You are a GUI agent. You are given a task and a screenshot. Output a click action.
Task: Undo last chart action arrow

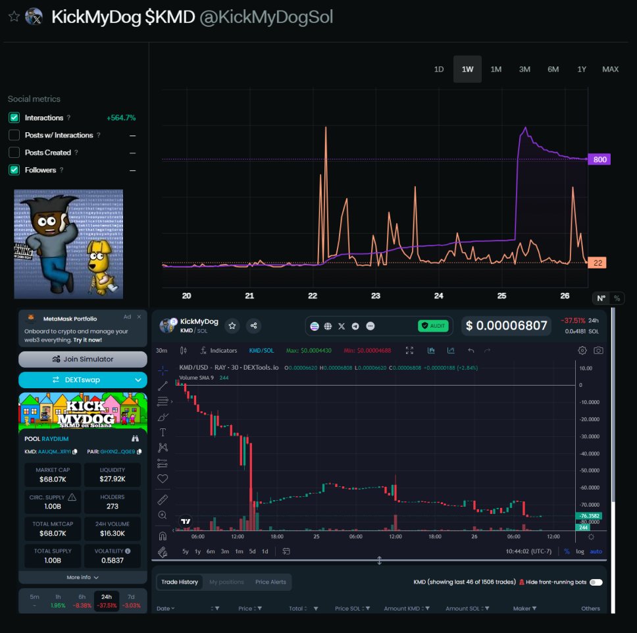pyautogui.click(x=471, y=350)
